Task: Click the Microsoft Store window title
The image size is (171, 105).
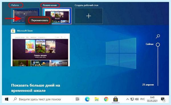Action: 25,31
